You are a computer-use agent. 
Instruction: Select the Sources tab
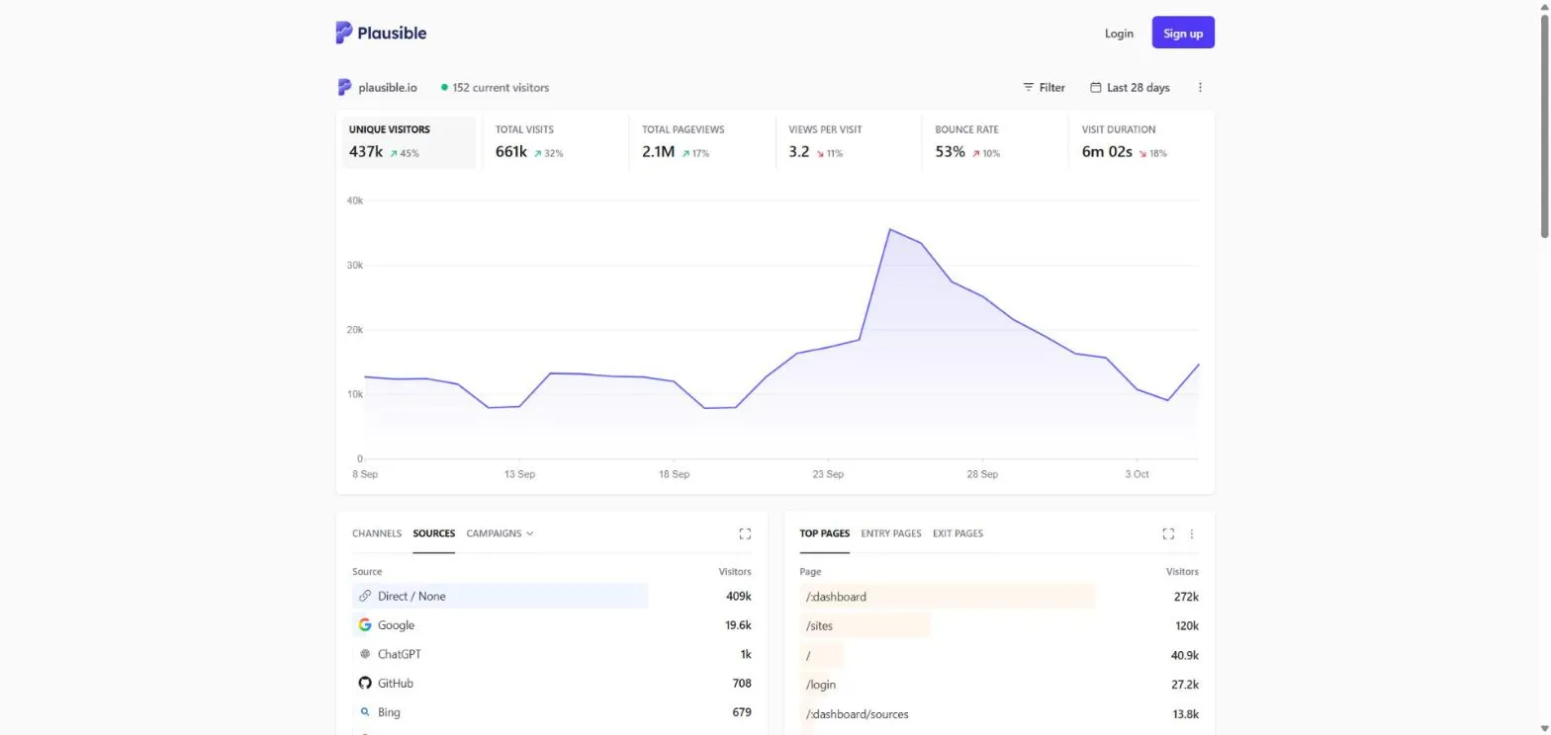click(x=434, y=533)
